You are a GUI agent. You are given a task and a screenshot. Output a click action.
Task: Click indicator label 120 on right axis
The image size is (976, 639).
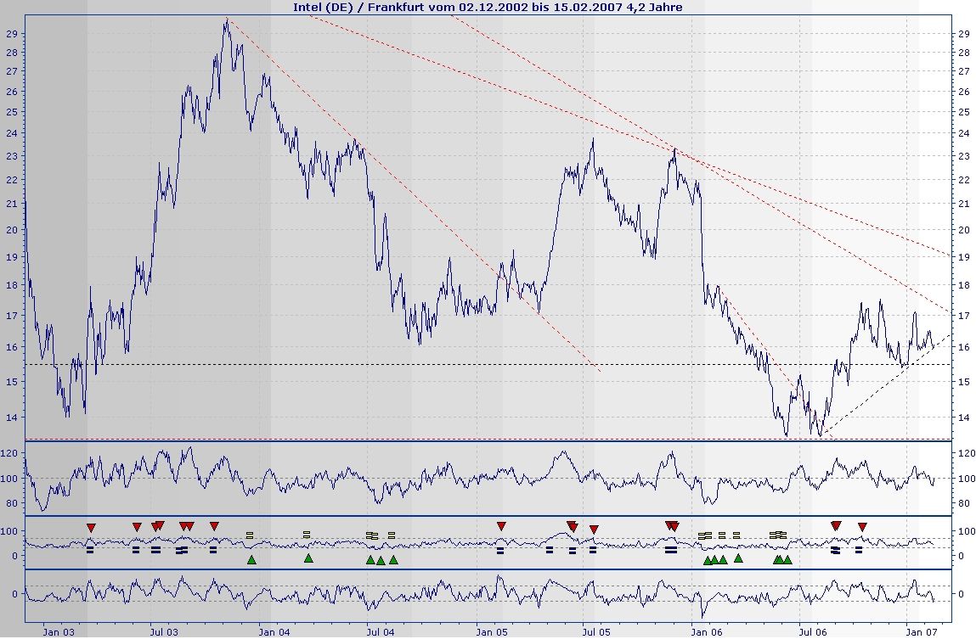coord(966,454)
